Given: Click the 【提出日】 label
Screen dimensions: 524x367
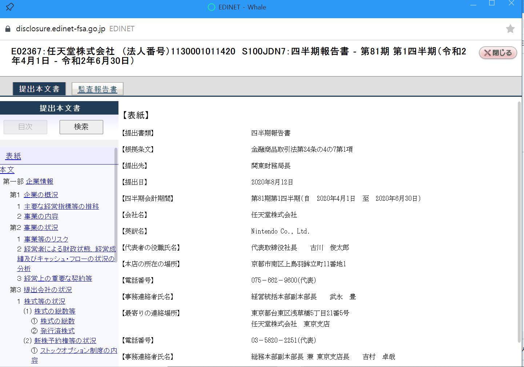Looking at the screenshot, I should pyautogui.click(x=134, y=182).
